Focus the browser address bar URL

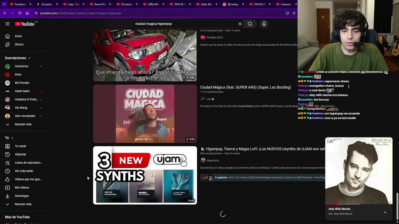(80, 13)
